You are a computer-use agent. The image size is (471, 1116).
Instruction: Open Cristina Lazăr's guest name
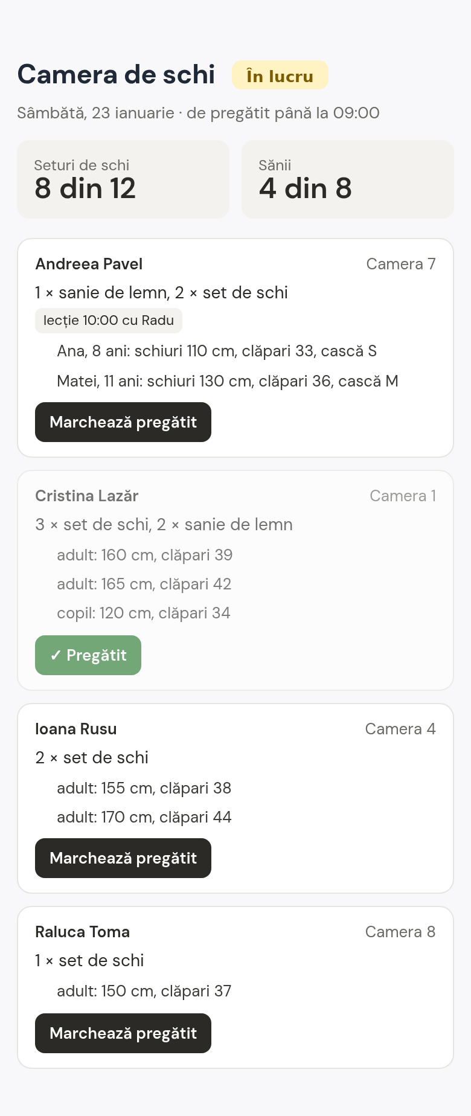pos(87,496)
